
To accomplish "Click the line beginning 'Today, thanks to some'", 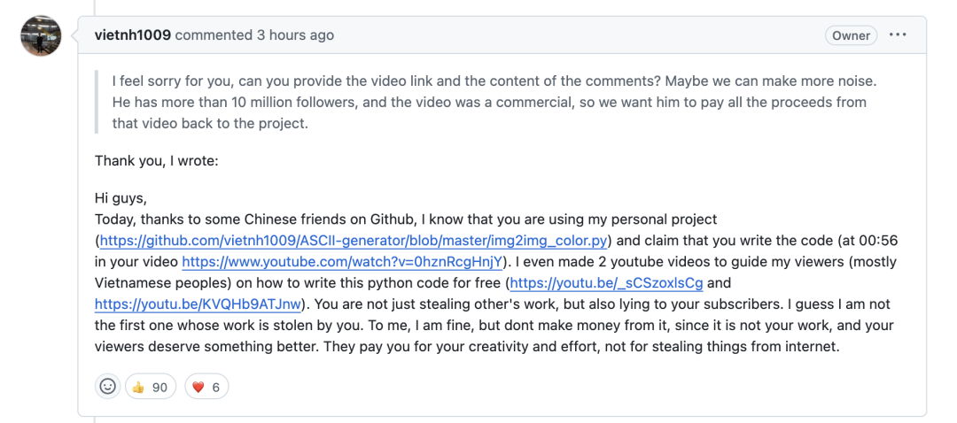I will (x=406, y=219).
